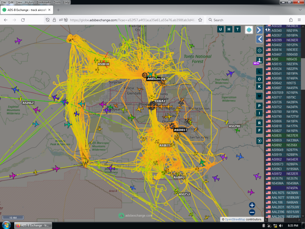Image resolution: width=305 pixels, height=229 pixels.
Task: Select the ASI952 N454ER list row
Action: click(283, 159)
